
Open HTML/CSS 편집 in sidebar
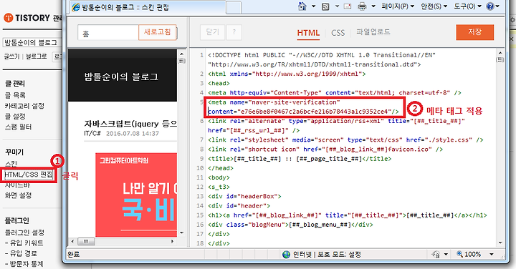tap(29, 175)
